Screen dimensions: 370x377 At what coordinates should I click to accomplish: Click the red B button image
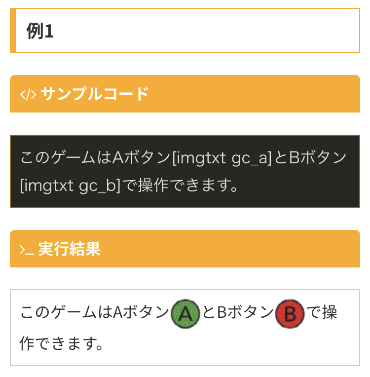click(290, 314)
